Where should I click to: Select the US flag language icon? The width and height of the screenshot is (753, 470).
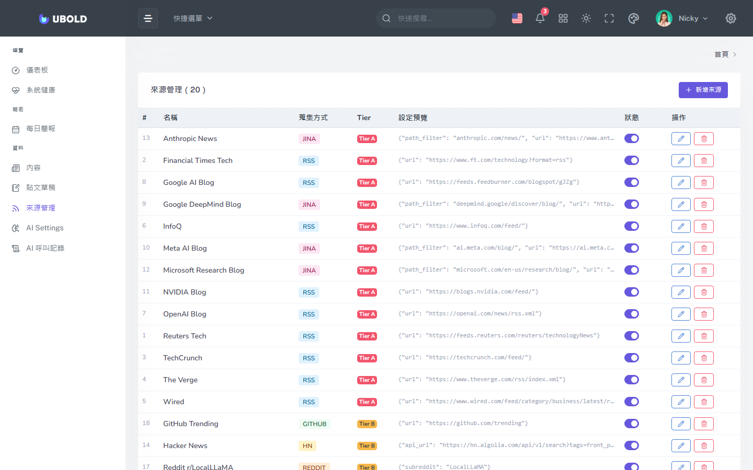pos(517,18)
